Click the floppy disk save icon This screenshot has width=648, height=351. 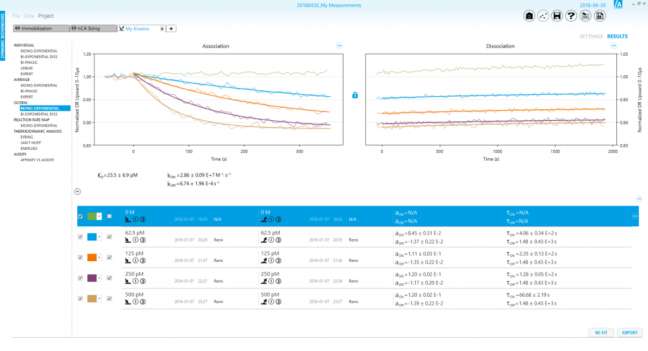pos(557,16)
